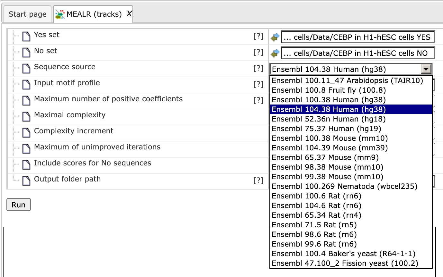443x277 pixels.
Task: Choose Ensembl 100.11_47 Arabidopsis (TAIR10)
Action: (x=351, y=80)
